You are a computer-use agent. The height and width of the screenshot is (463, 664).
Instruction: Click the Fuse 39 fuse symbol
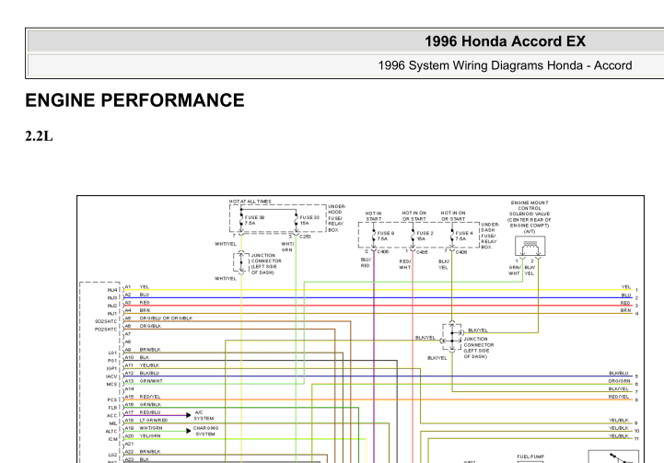[241, 220]
